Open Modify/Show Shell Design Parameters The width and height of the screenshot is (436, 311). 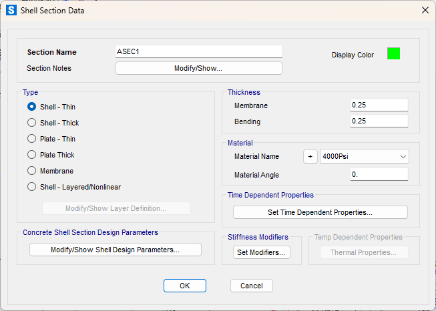[116, 250]
